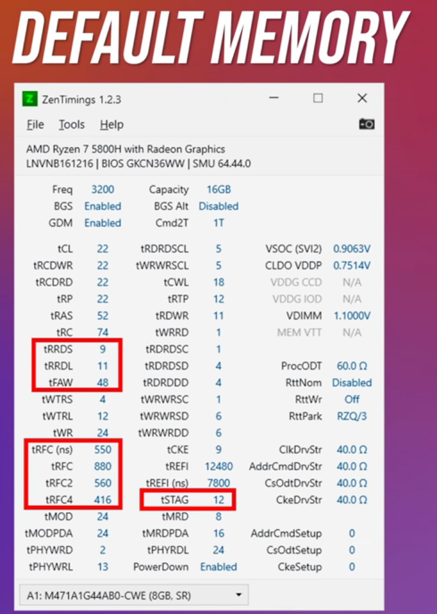The image size is (437, 614).
Task: Click the ProcODT value 60.0 Ω
Action: tap(352, 366)
